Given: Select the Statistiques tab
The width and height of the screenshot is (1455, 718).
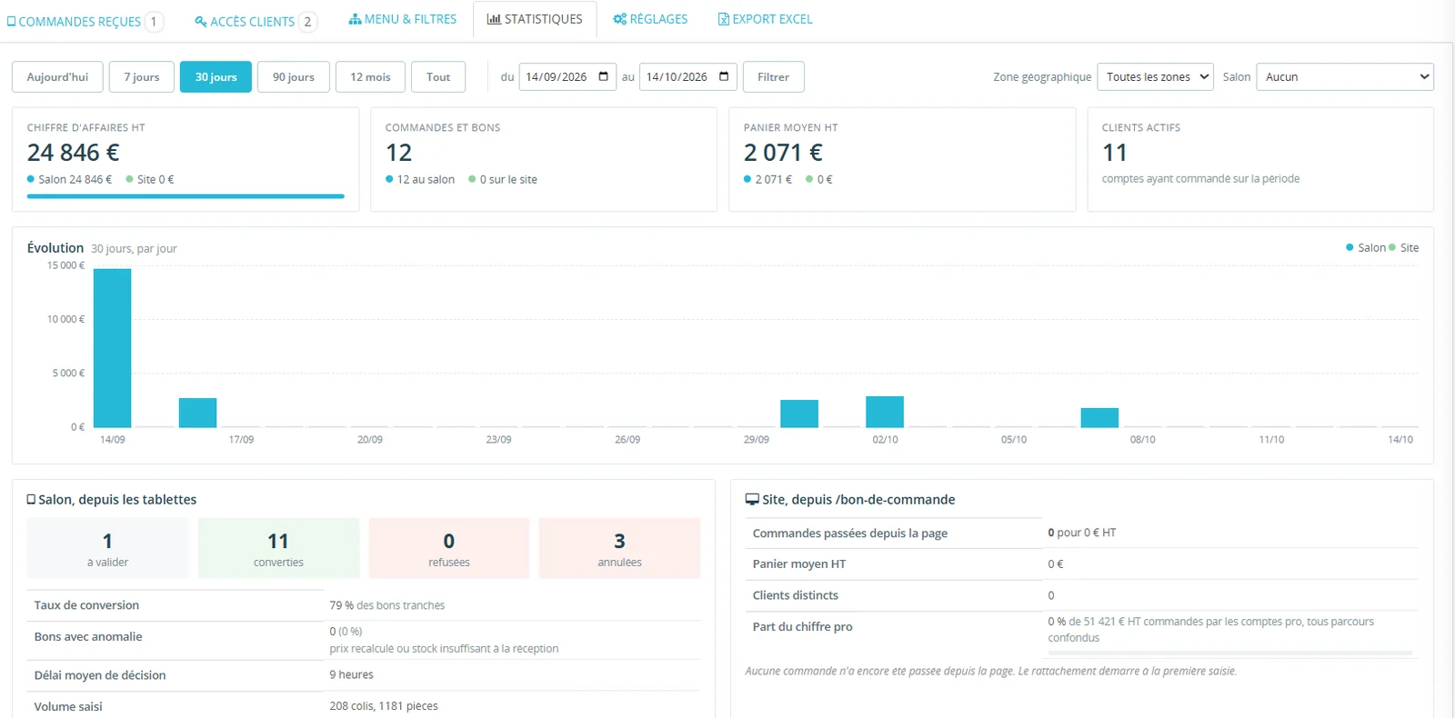Looking at the screenshot, I should click(x=535, y=19).
